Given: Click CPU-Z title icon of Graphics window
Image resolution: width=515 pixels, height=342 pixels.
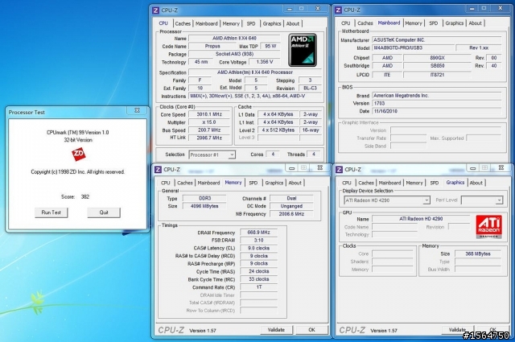Looking at the screenshot, I should pyautogui.click(x=340, y=170).
